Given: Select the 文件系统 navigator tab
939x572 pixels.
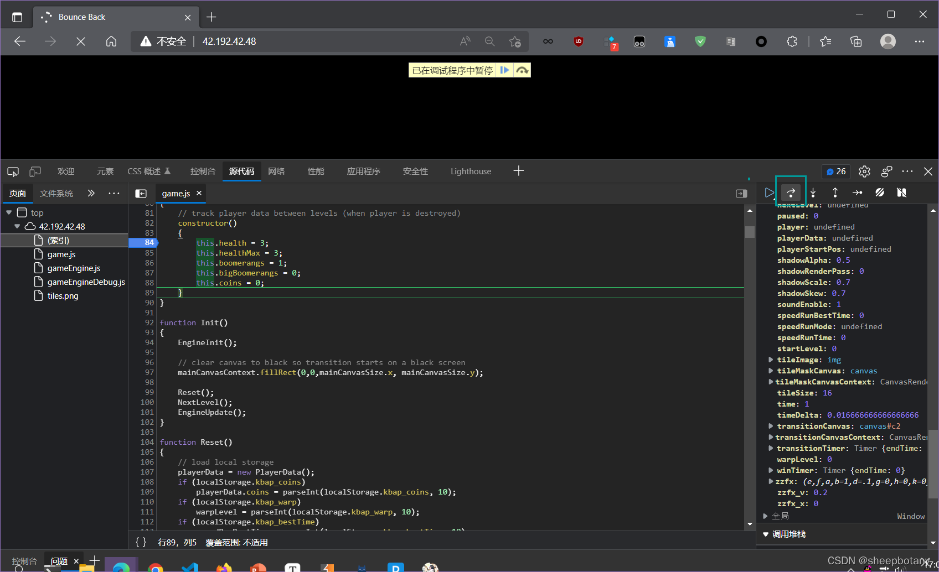Looking at the screenshot, I should (x=56, y=193).
